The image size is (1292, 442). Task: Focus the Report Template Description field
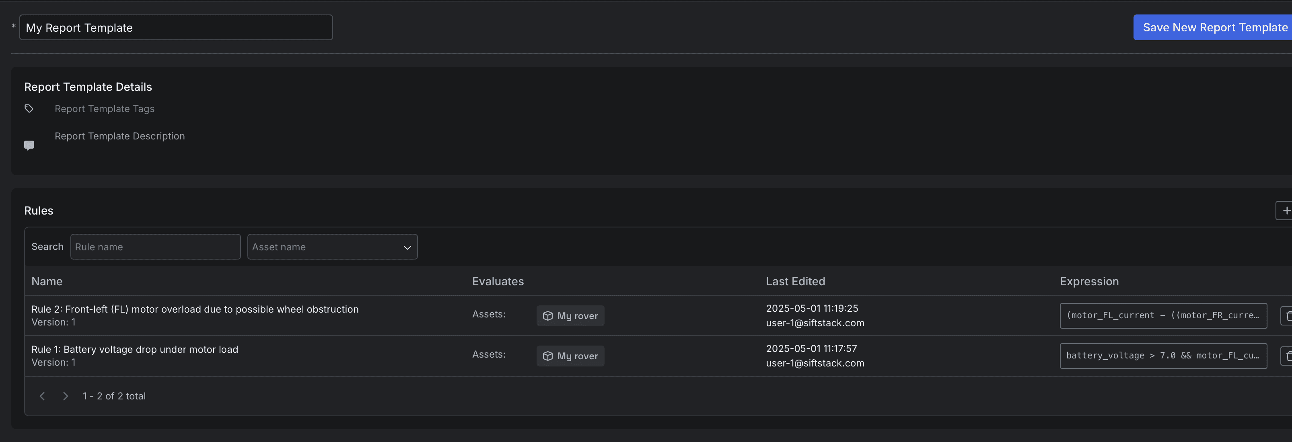pos(119,136)
